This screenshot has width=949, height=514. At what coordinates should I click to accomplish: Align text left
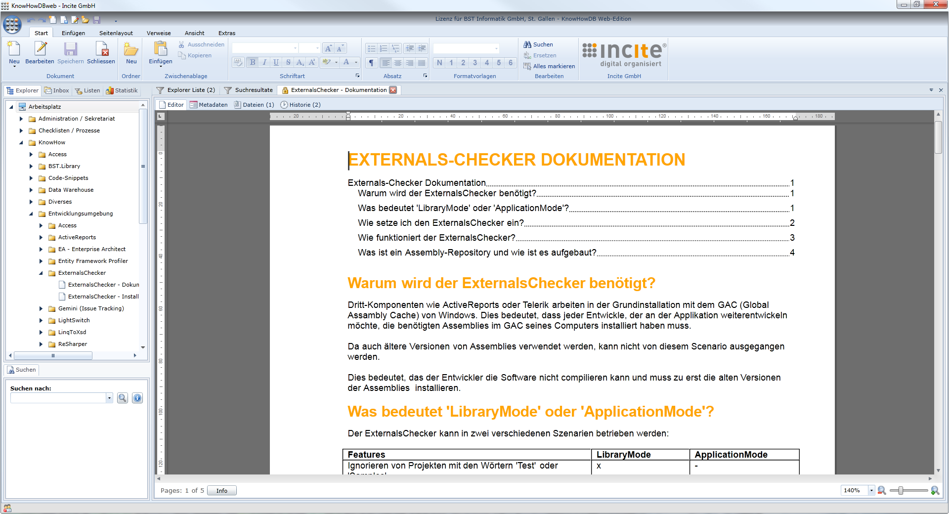(386, 63)
